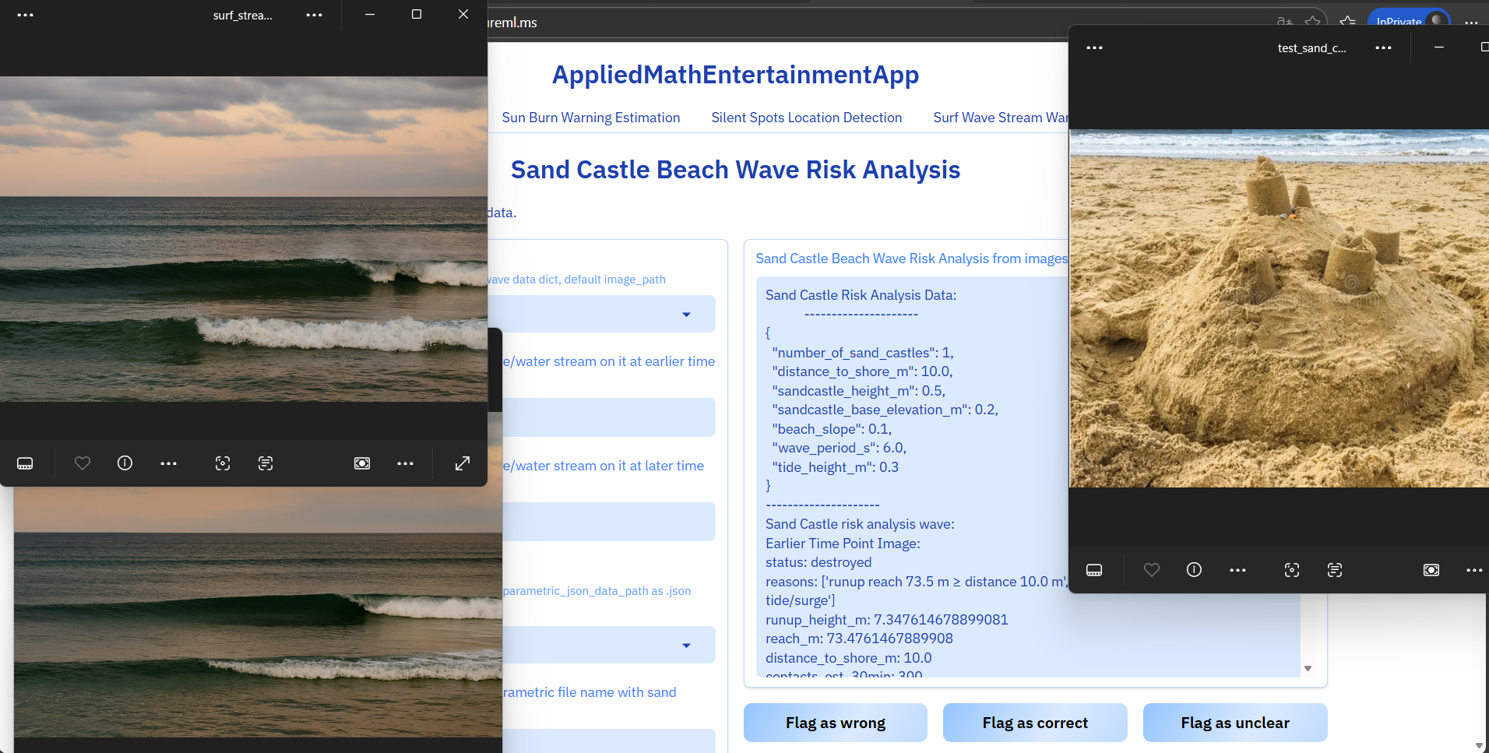Scan text in the test_sand_c photo
Viewport: 1489px width, 753px height.
click(x=1335, y=570)
